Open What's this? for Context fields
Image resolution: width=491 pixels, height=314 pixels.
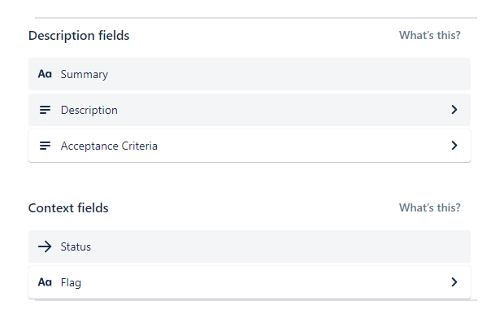(x=429, y=207)
